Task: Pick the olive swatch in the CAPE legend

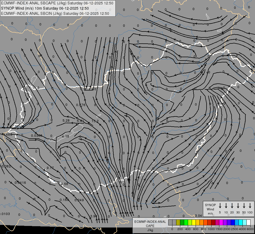Action: [178, 222]
